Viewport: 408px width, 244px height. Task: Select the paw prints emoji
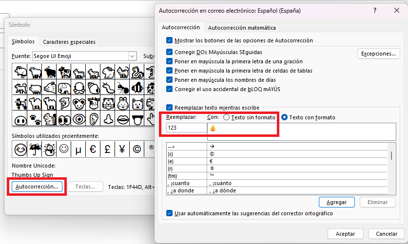[35, 119]
